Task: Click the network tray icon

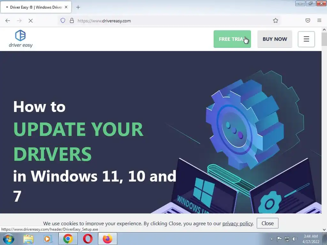Action: pyautogui.click(x=287, y=239)
